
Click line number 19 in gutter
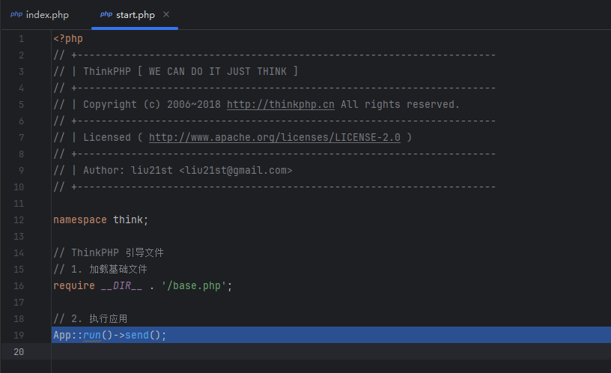click(x=19, y=336)
